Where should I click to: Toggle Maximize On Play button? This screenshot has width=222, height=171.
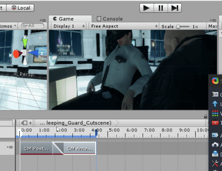[x=212, y=26]
